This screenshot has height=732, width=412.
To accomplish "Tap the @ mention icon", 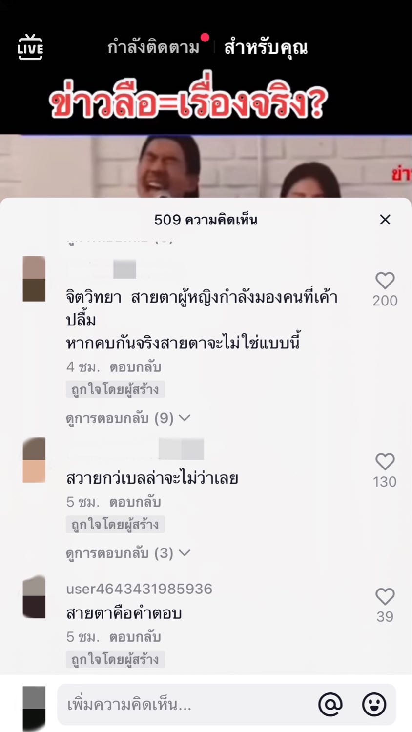I will [x=330, y=704].
